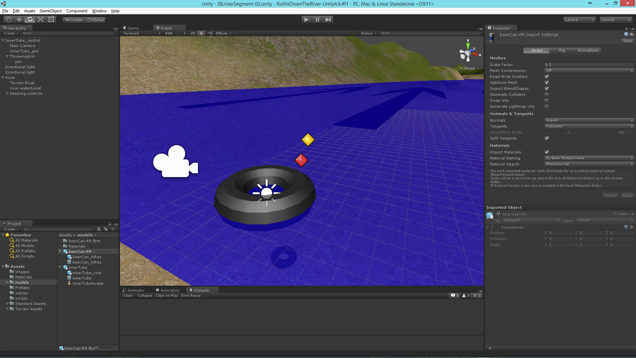Screen dimensions: 636x358
Task: Click Clear in the Console
Action: click(128, 296)
